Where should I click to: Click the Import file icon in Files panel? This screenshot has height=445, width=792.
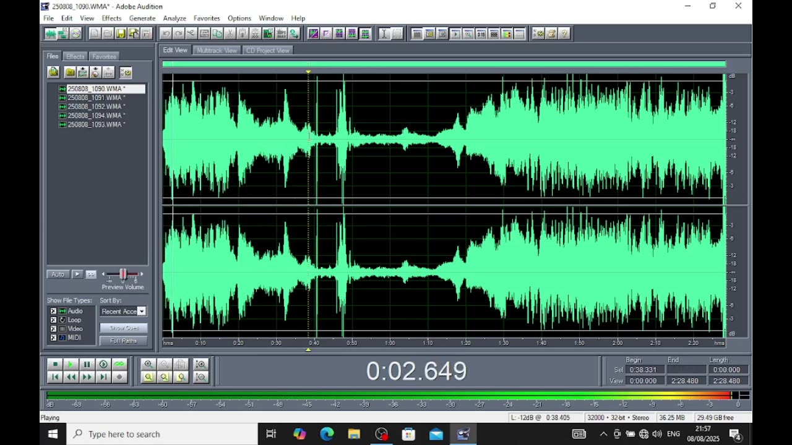53,72
